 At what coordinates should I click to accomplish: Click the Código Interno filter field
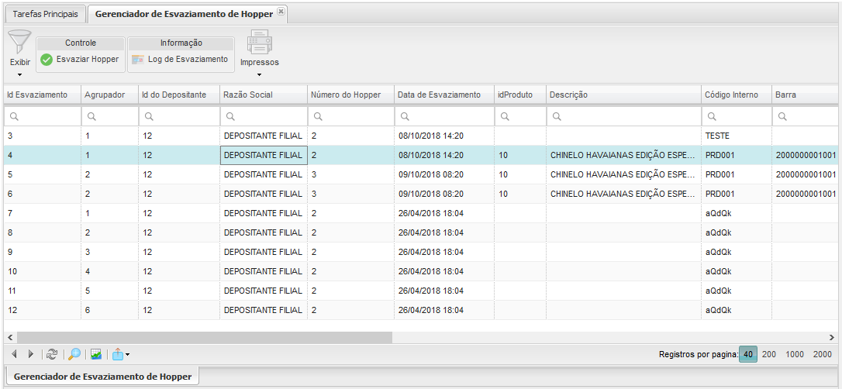click(737, 116)
